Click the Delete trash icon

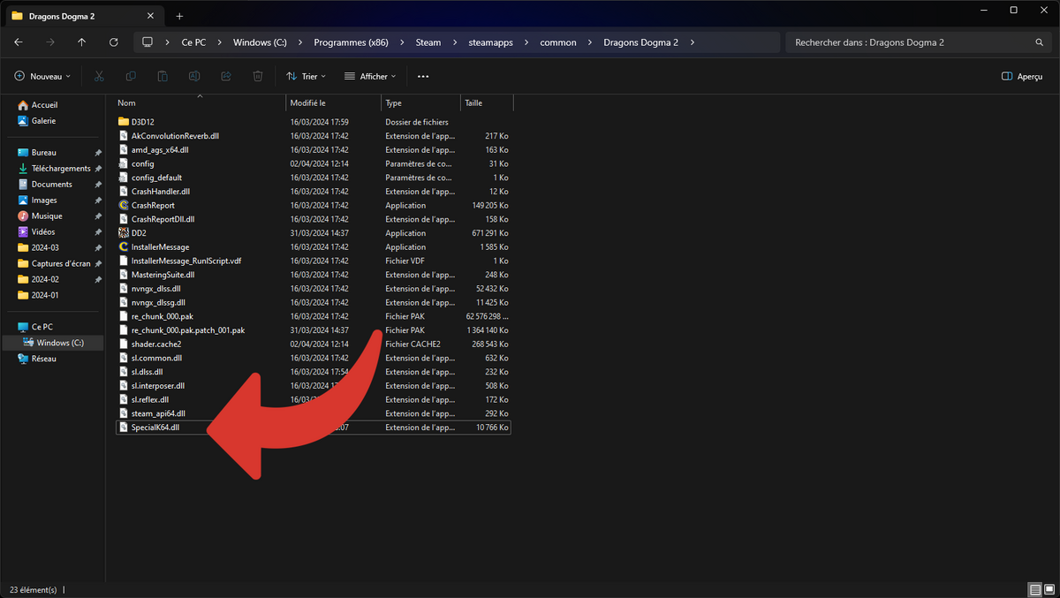258,77
